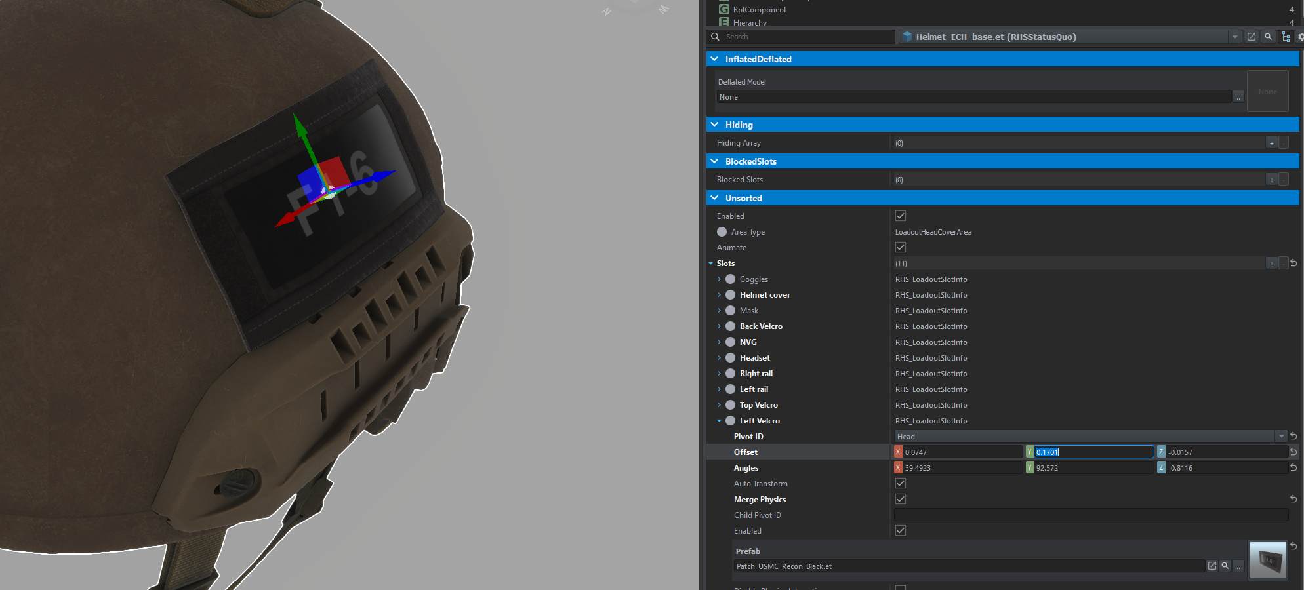Reset the Offset value with the revert arrow
This screenshot has width=1304, height=590.
(1294, 452)
